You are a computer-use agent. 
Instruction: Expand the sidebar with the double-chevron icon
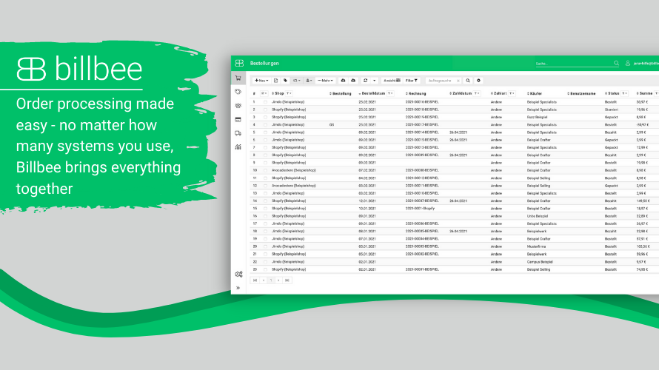pyautogui.click(x=238, y=288)
